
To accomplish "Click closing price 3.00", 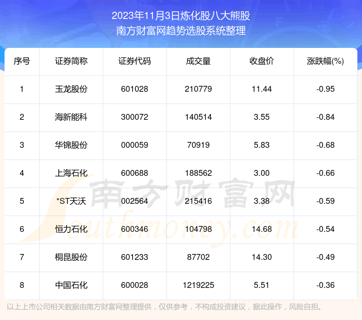I will click(262, 173).
